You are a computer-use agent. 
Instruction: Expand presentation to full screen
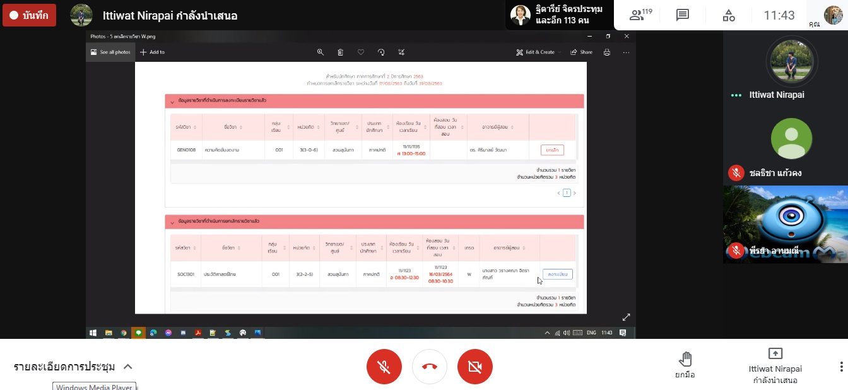click(x=626, y=317)
